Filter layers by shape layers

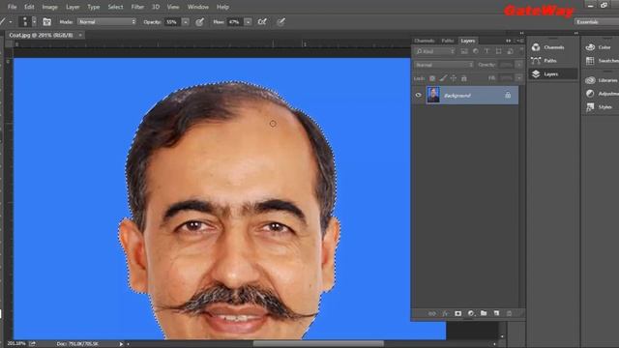point(499,51)
